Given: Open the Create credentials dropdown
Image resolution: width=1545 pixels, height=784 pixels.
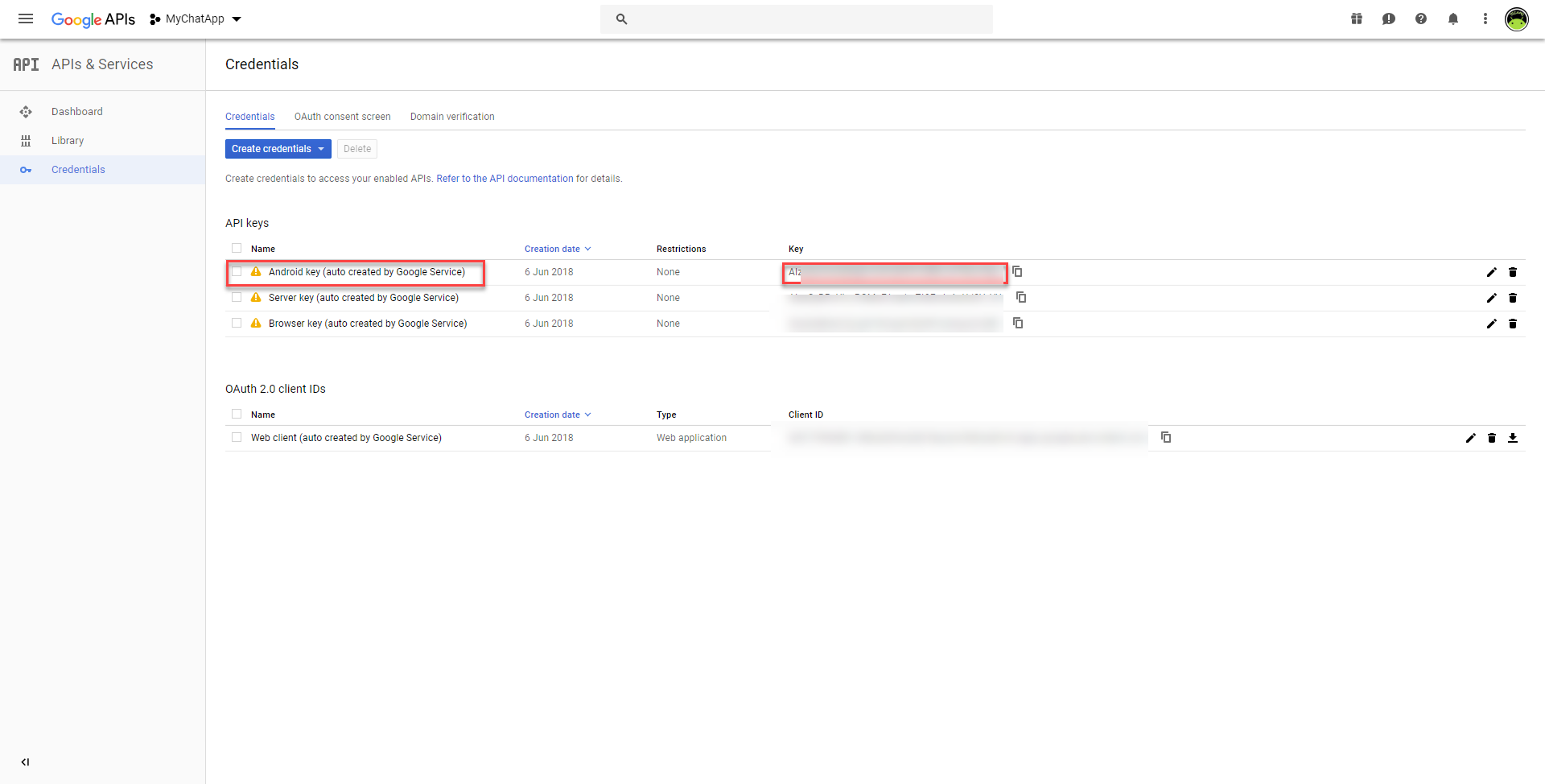Looking at the screenshot, I should click(278, 149).
